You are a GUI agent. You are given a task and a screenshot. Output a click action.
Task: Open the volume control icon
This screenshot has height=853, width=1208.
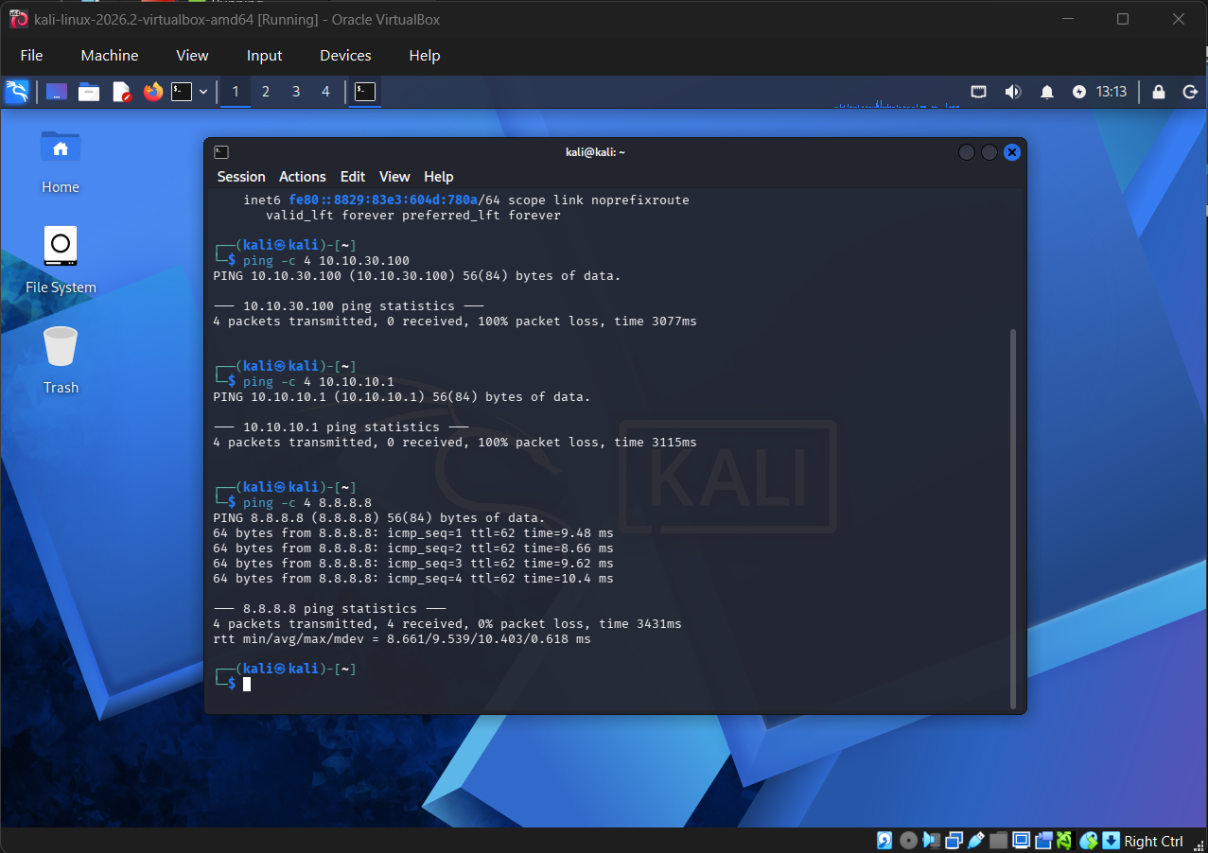click(x=1013, y=92)
